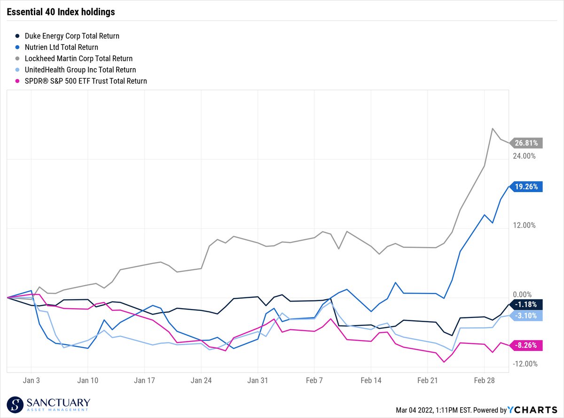
Task: Select UnitedHealth Group Inc Total Return label
Action: coord(80,70)
